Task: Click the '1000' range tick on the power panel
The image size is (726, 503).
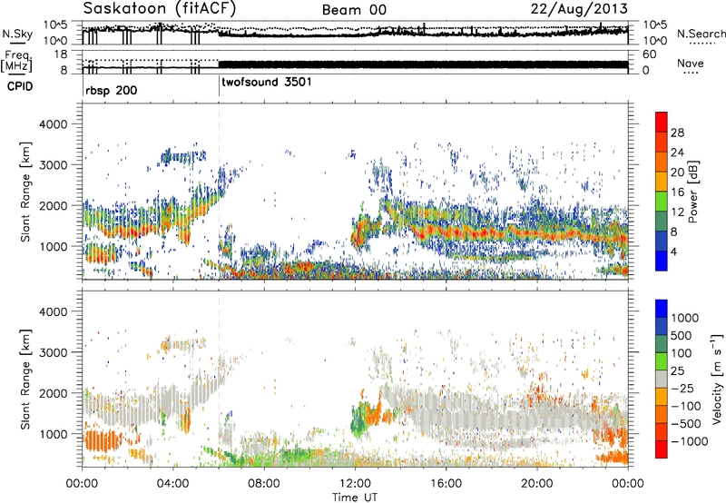Action: (54, 246)
